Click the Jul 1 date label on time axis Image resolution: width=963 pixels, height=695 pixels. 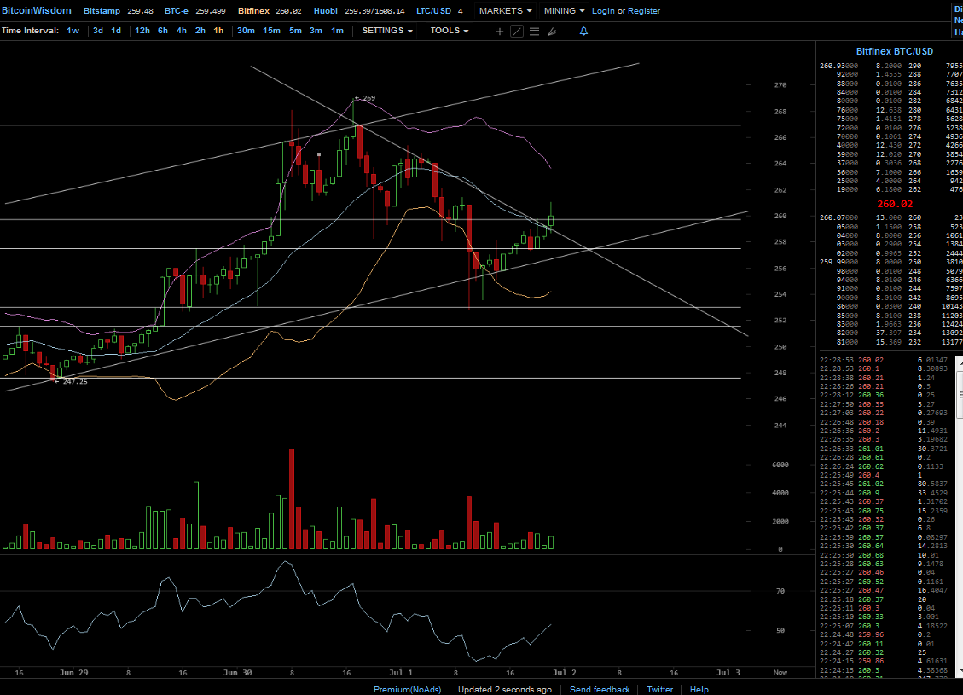point(401,672)
